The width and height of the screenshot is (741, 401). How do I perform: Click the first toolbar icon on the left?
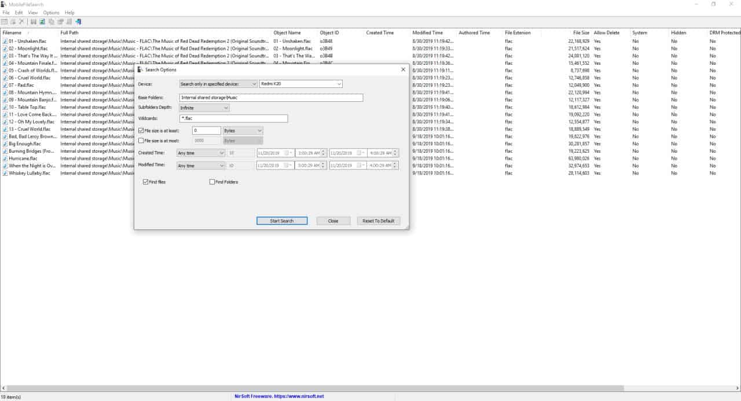[x=5, y=21]
